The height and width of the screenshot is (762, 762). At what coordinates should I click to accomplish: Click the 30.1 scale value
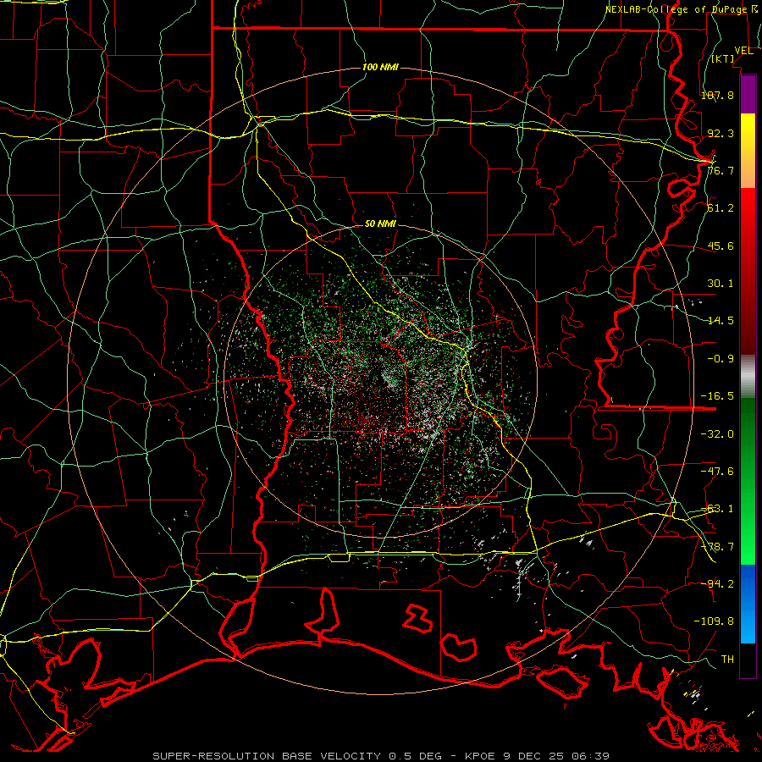pos(721,284)
